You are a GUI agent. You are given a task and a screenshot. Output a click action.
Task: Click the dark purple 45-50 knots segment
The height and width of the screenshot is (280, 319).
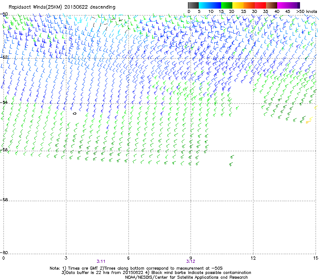[294, 5]
